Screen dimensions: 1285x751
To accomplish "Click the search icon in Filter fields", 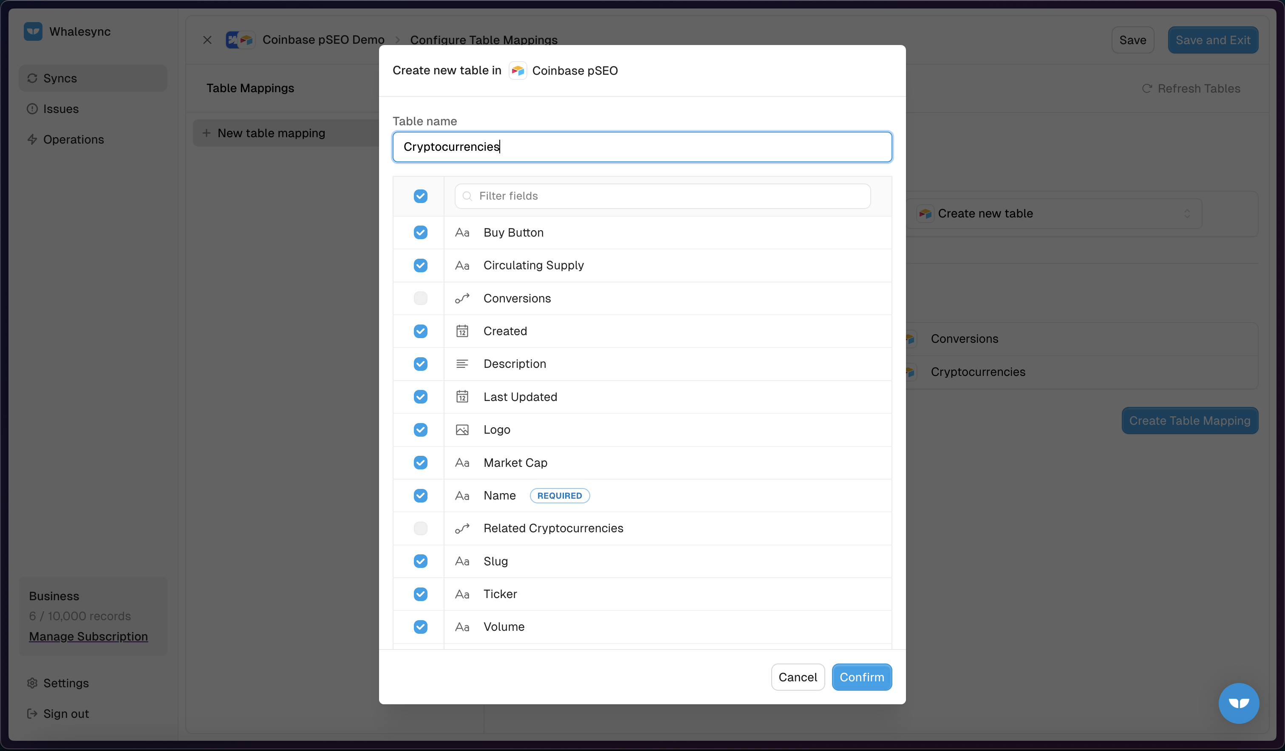I will coord(467,196).
